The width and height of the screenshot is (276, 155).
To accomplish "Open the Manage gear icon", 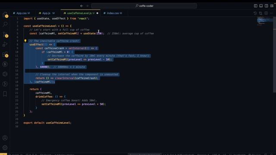I will point(5,148).
